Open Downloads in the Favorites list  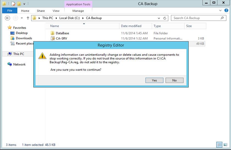pos(24,38)
